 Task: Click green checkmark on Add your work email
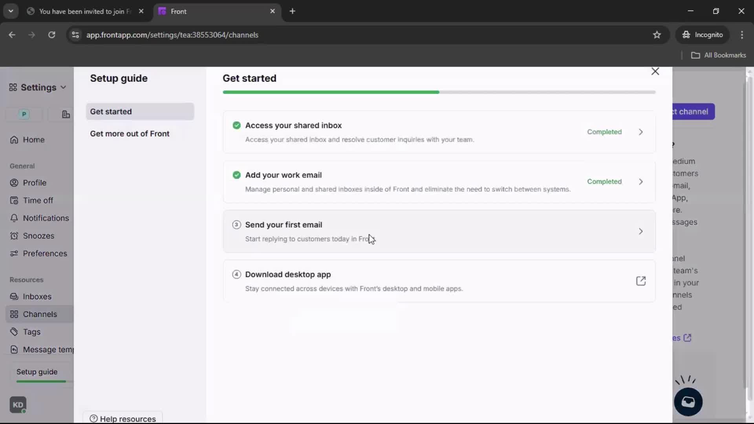tap(236, 175)
